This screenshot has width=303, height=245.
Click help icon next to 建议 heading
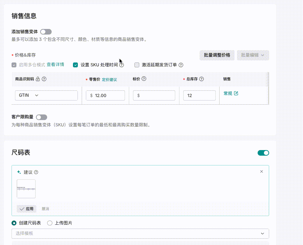coord(36,172)
